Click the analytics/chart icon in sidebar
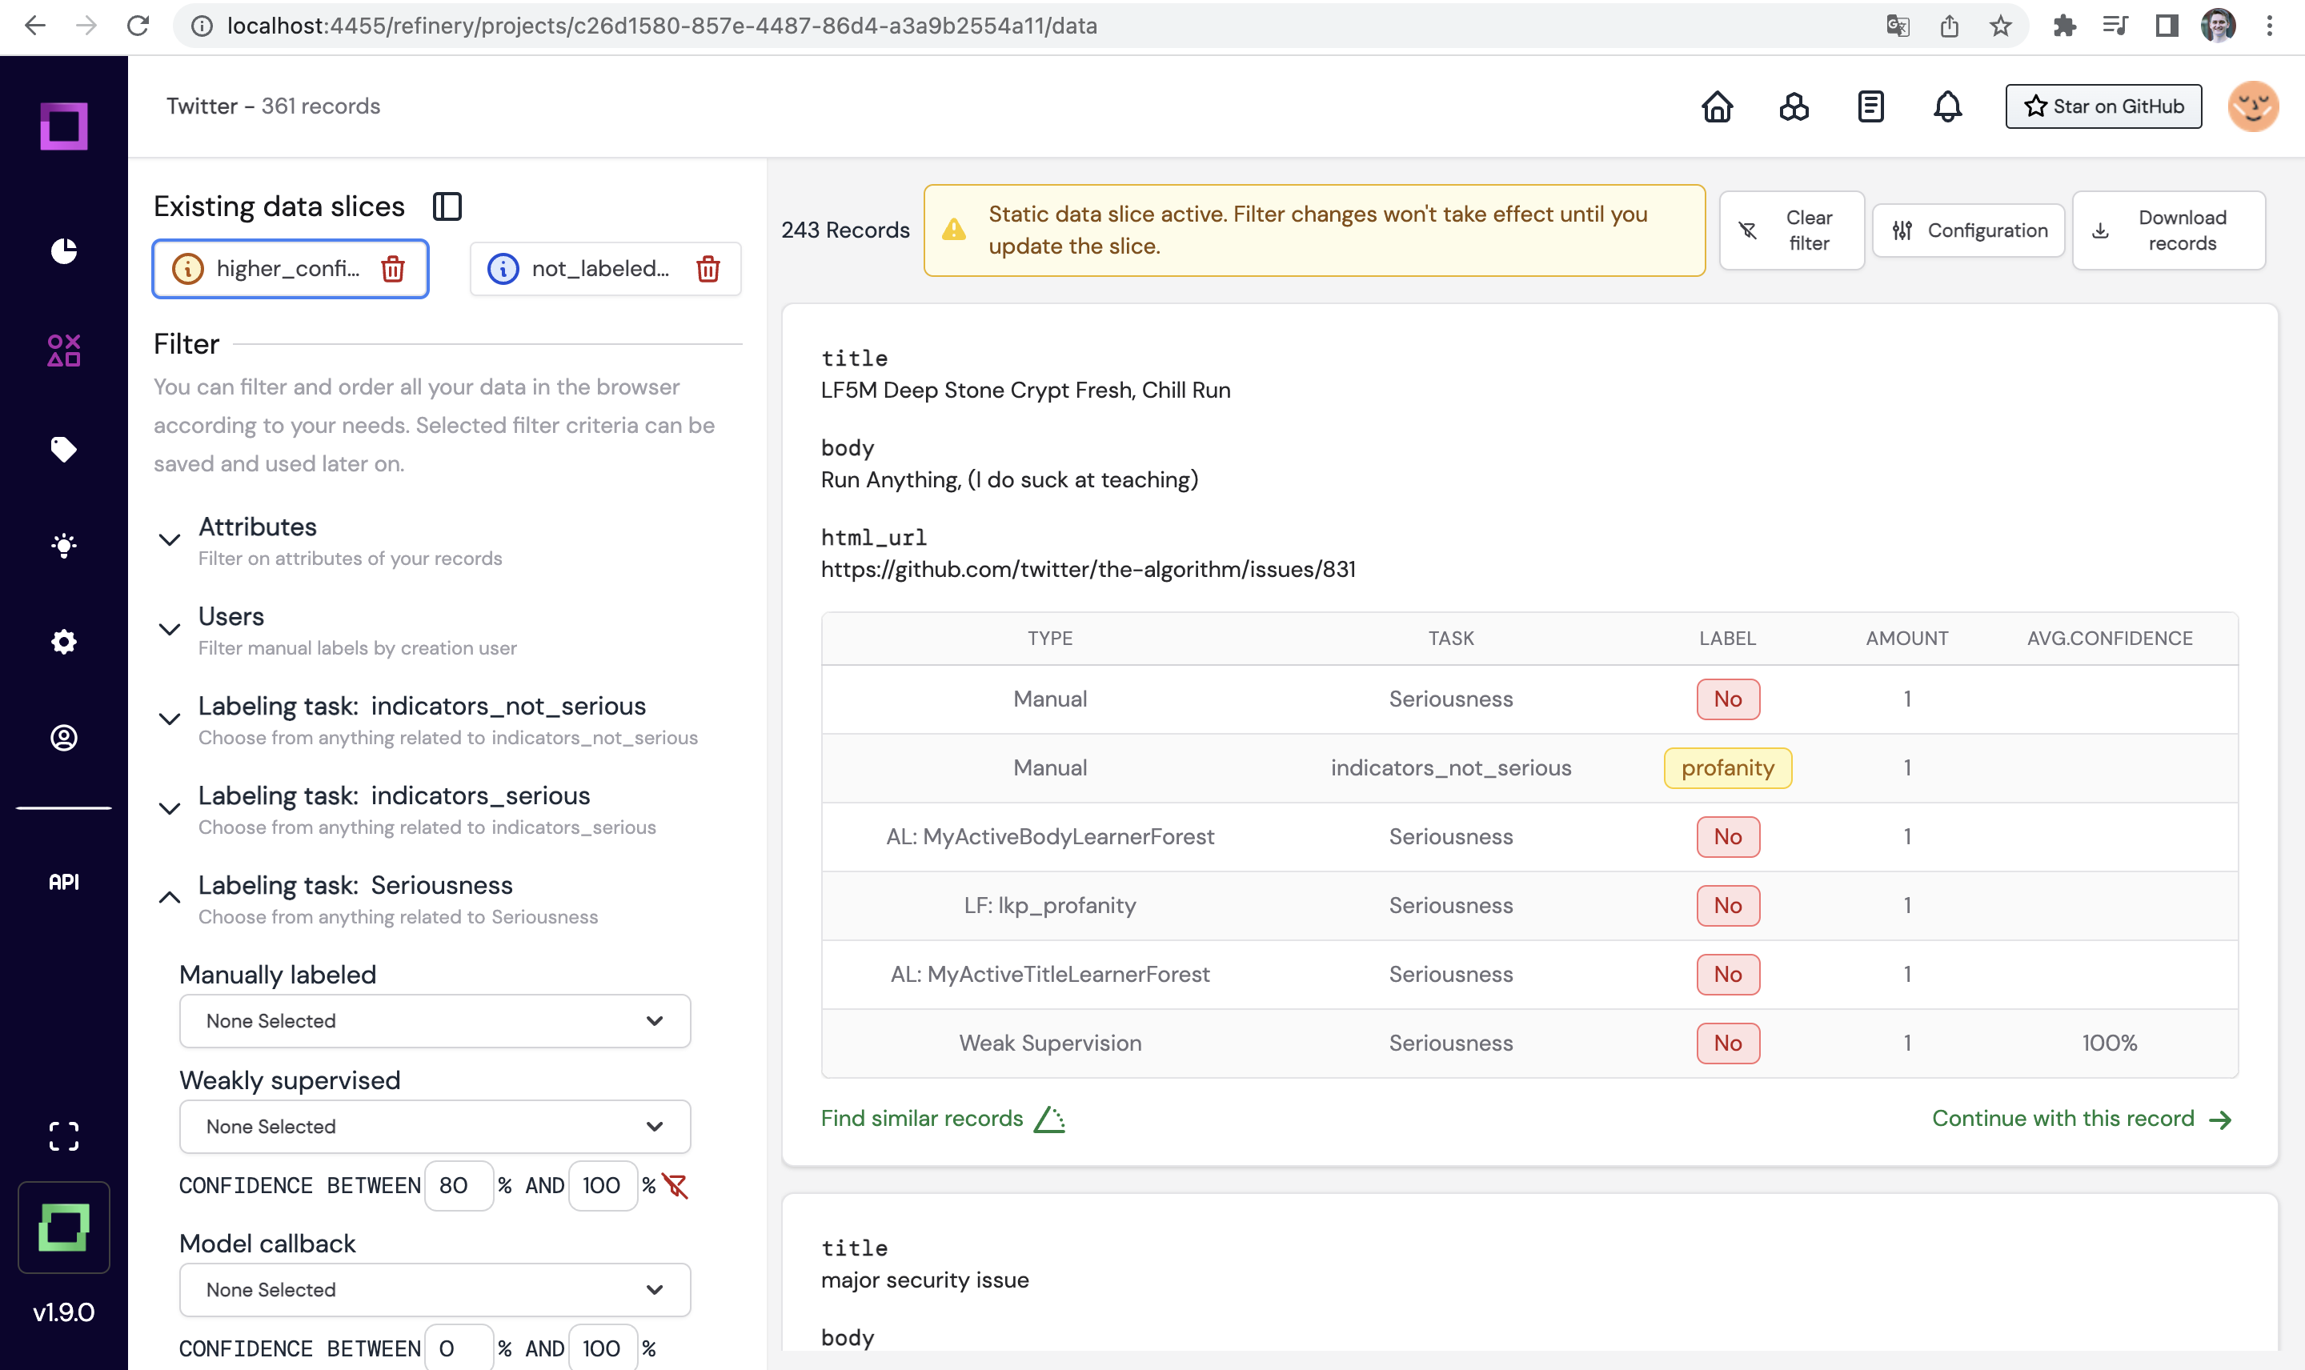The height and width of the screenshot is (1370, 2305). tap(63, 248)
